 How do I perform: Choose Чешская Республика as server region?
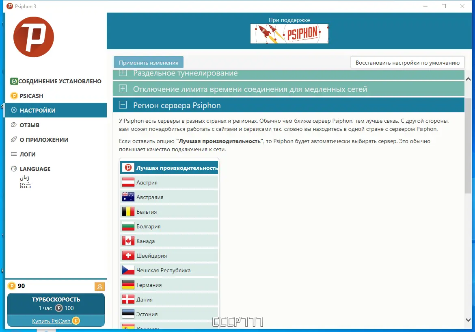(169, 270)
